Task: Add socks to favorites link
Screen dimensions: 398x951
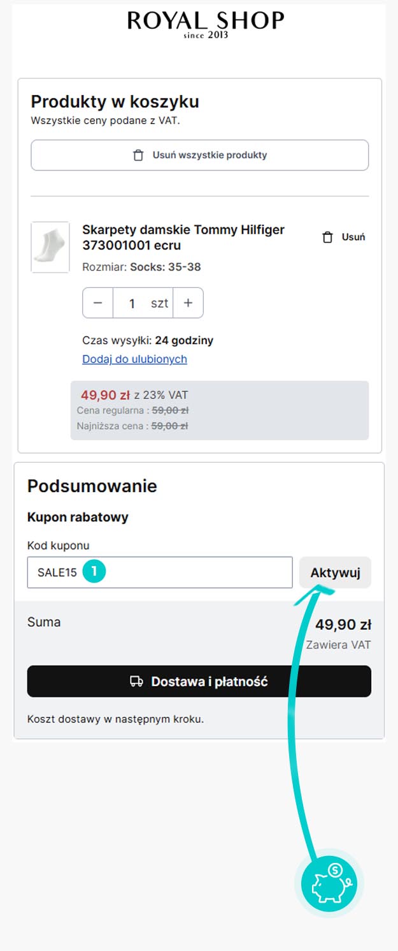Action: click(x=134, y=359)
